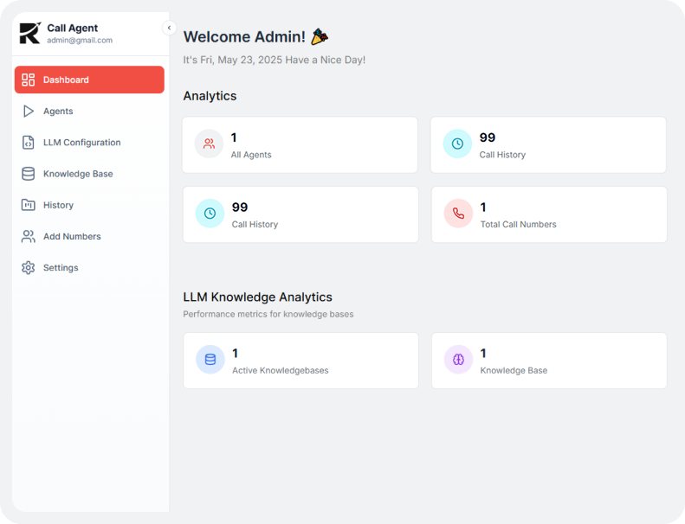The height and width of the screenshot is (524, 685).
Task: Click the Add Numbers users icon
Action: tap(29, 236)
